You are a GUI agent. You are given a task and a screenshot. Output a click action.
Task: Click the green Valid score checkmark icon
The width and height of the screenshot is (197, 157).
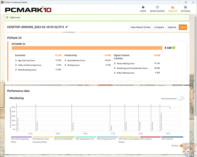(7, 17)
